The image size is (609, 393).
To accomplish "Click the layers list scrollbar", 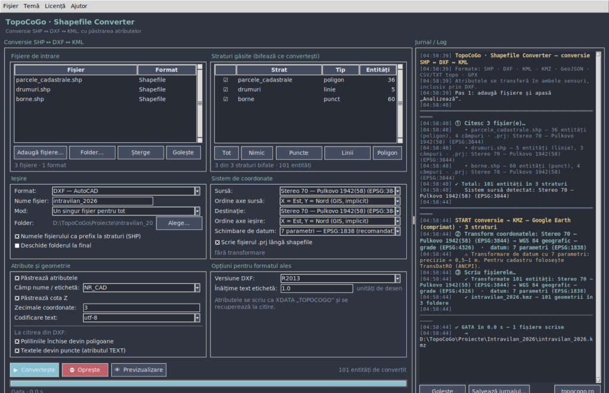I will coord(400,104).
